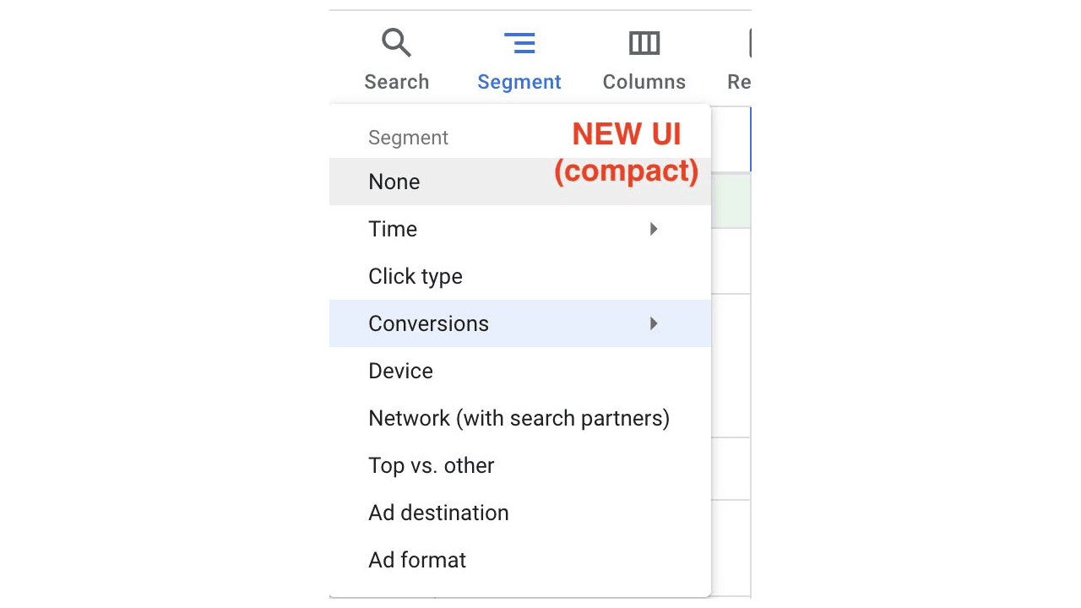Choose the Time segment option
The image size is (1081, 608).
tap(520, 229)
